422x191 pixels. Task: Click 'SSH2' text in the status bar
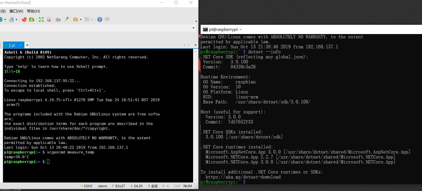pyautogui.click(x=88, y=186)
